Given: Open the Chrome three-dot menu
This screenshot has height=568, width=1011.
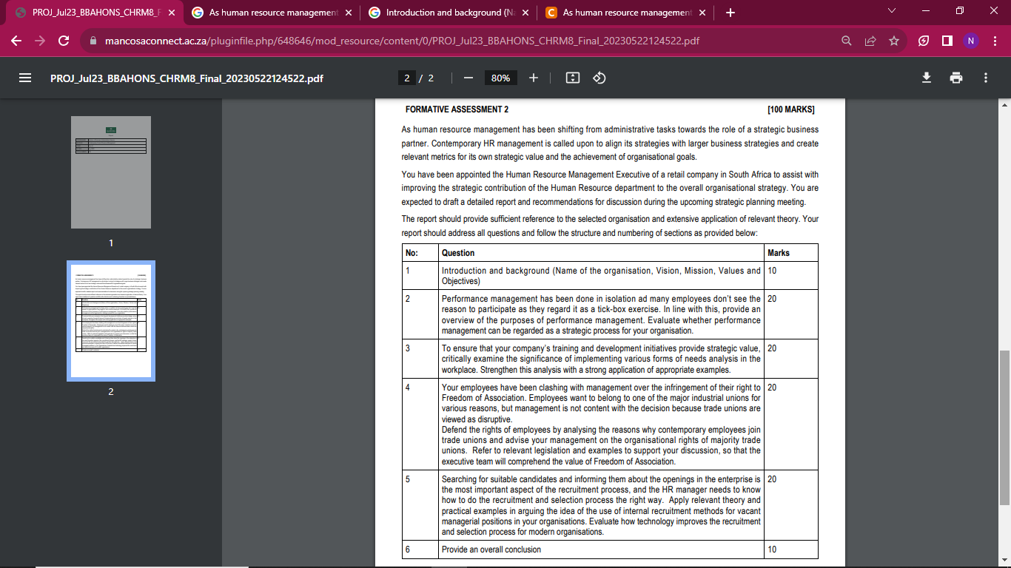Looking at the screenshot, I should coord(994,42).
